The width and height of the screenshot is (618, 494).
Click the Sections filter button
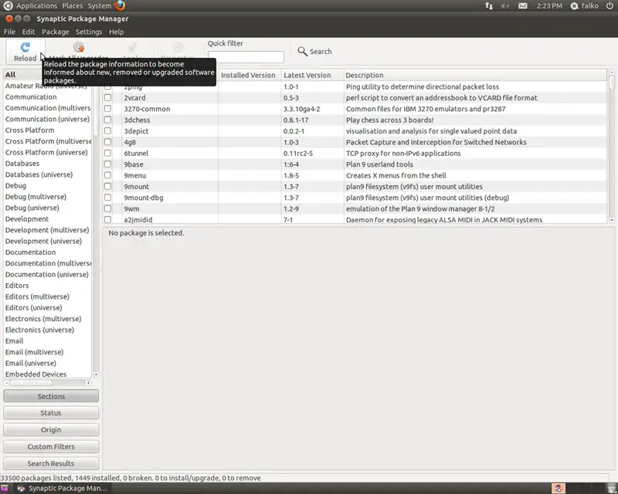click(51, 396)
